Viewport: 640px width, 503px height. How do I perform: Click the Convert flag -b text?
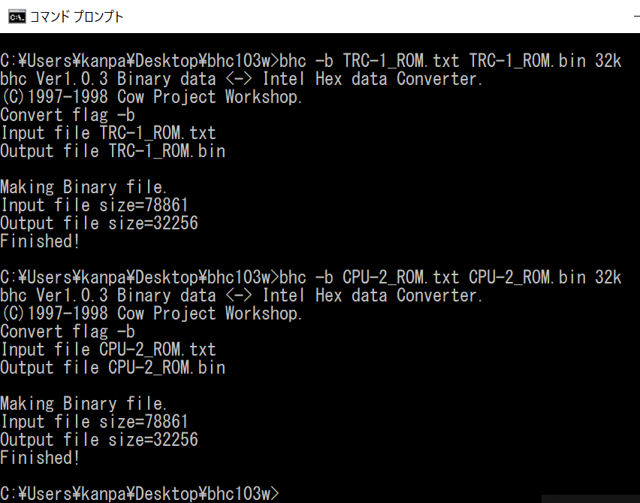click(68, 114)
